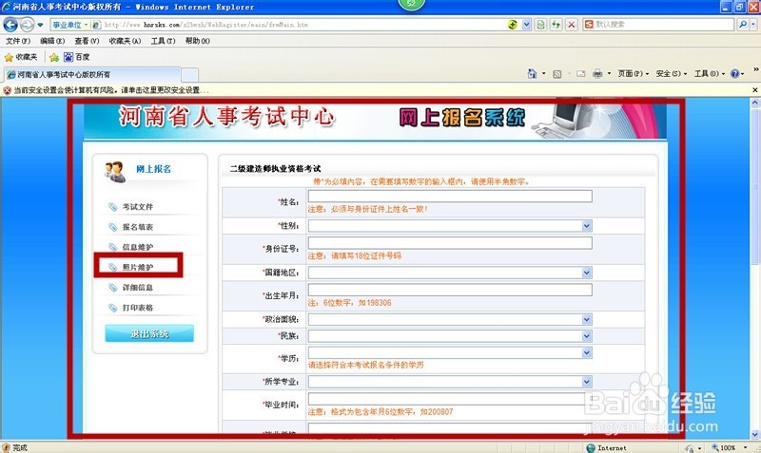Click the people icon beside 网上报名

114,172
